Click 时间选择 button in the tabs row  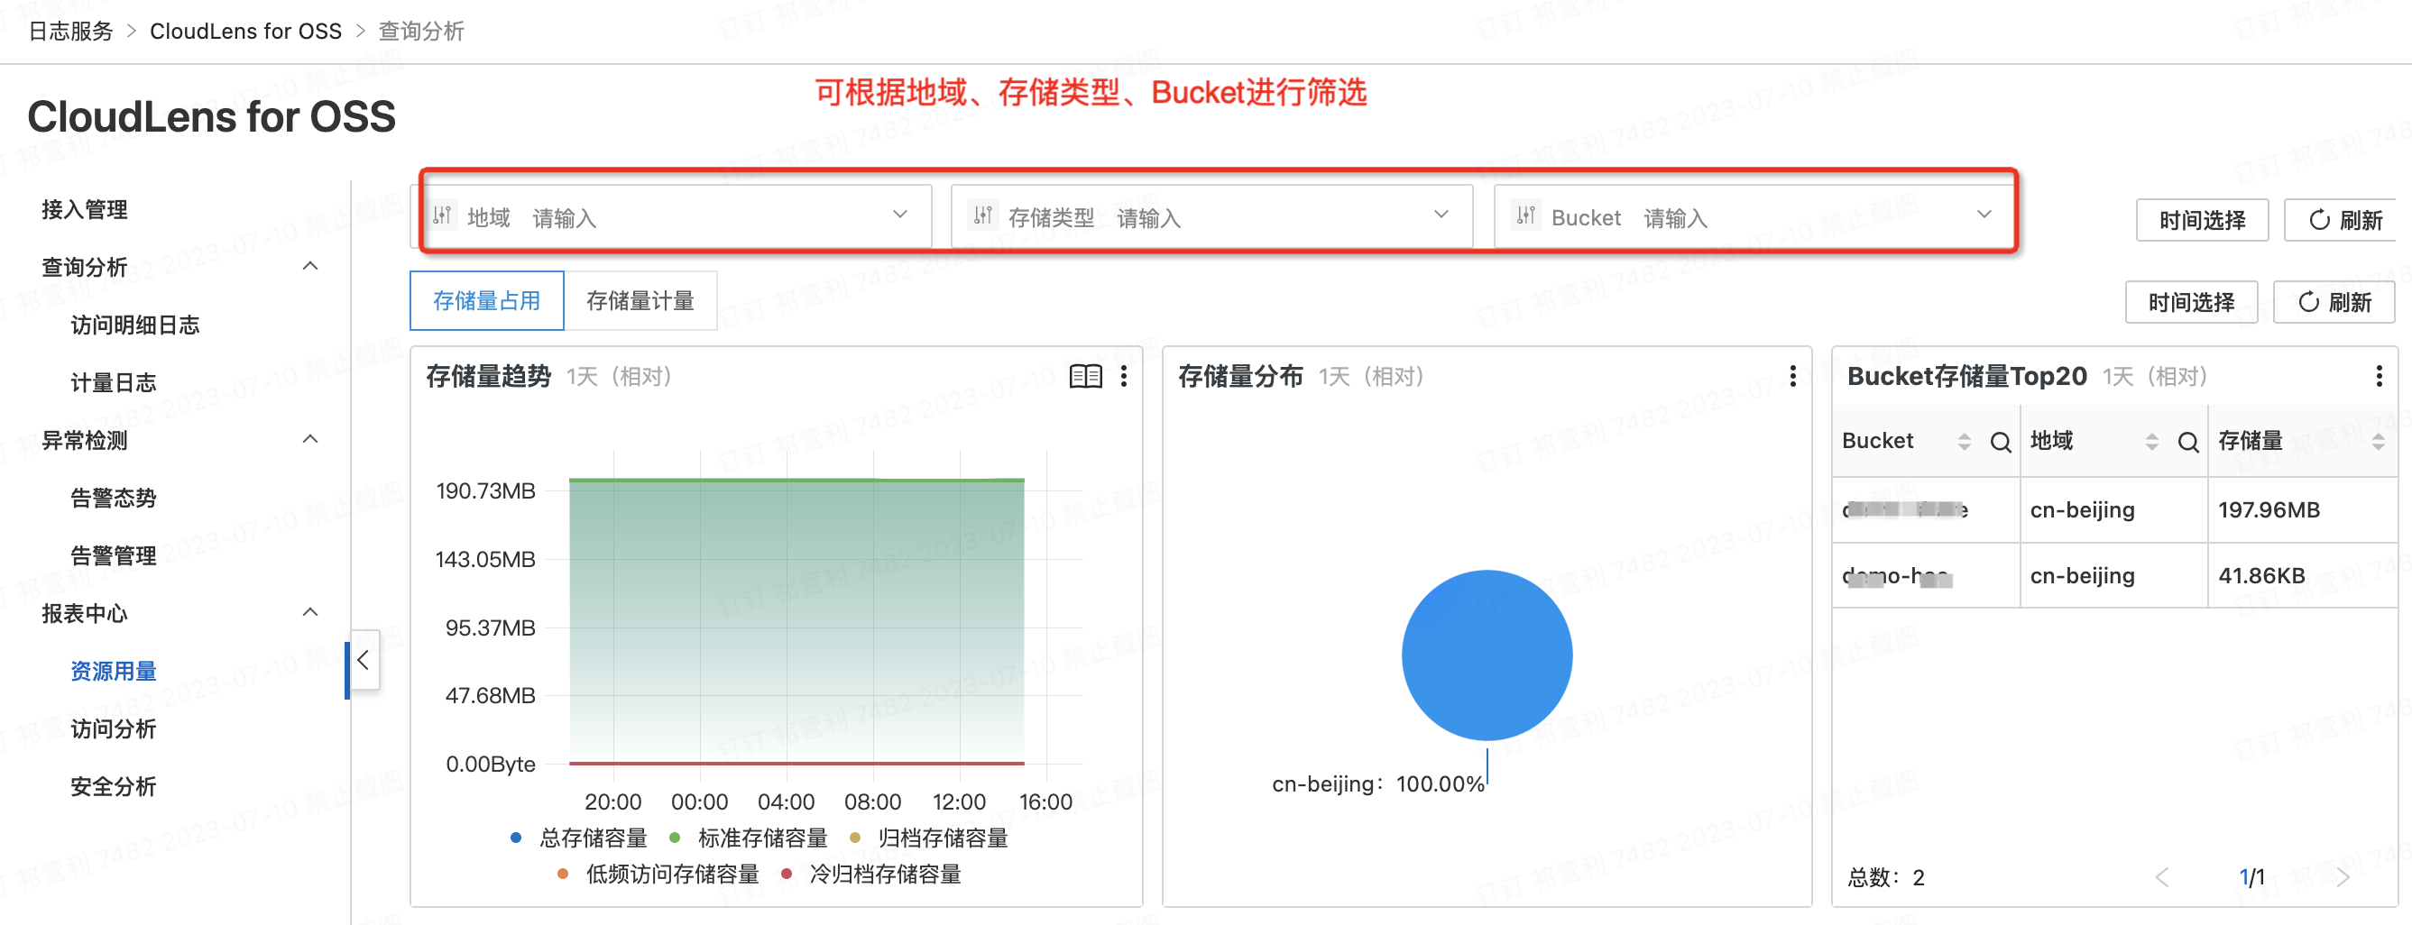(x=2191, y=302)
